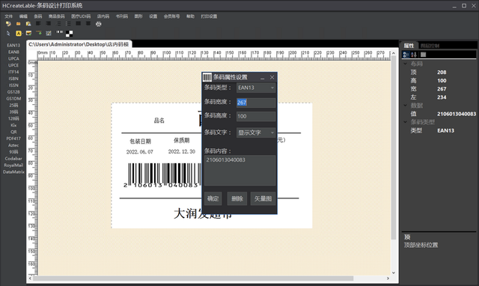Image resolution: width=479 pixels, height=286 pixels.
Task: Click the scroll-down arrow of the canvas
Action: (x=394, y=273)
